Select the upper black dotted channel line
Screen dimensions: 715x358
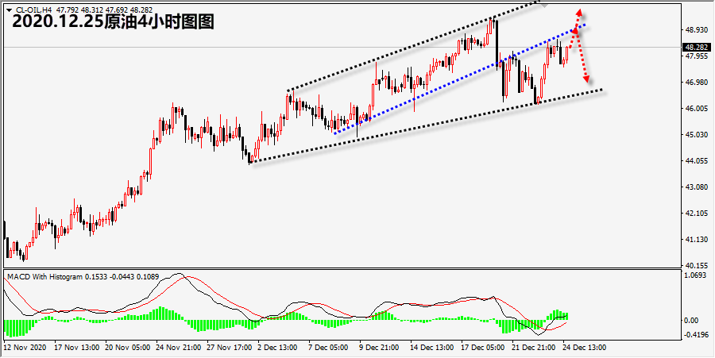397,52
